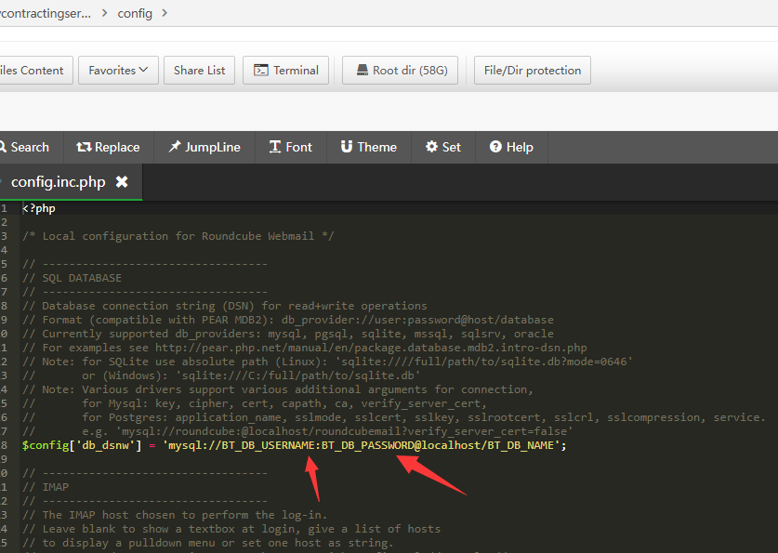Viewport: 778px width, 553px height.
Task: Open the editor Help
Action: tap(511, 147)
